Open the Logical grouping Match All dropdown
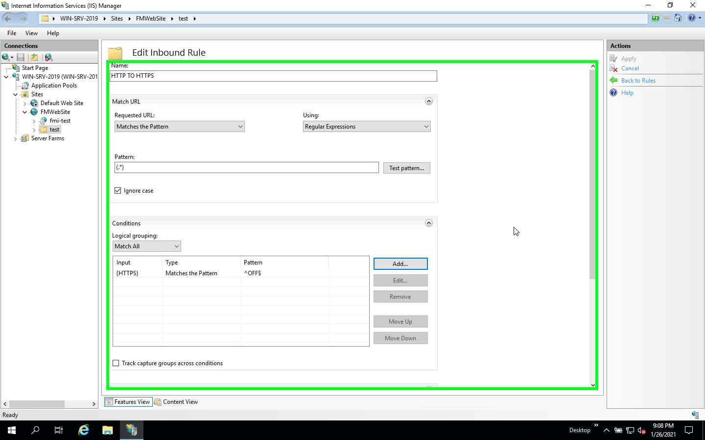 [x=175, y=246]
